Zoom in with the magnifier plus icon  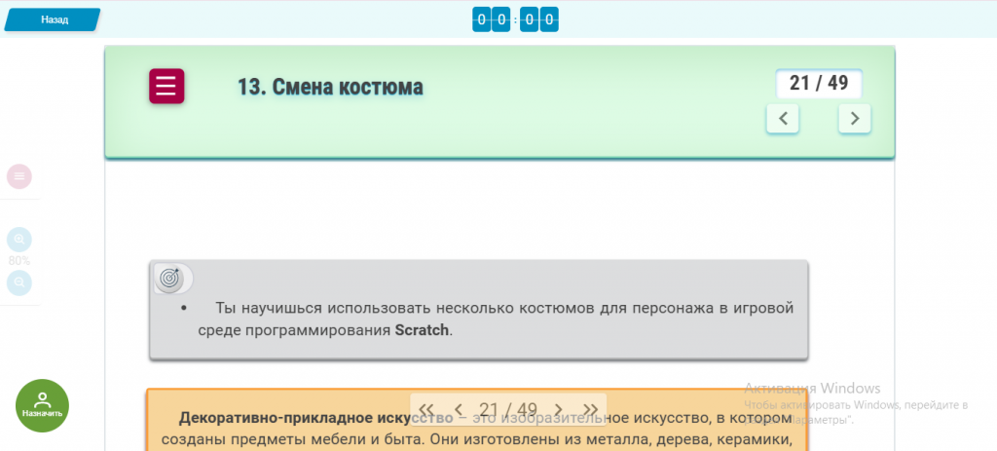coord(19,240)
